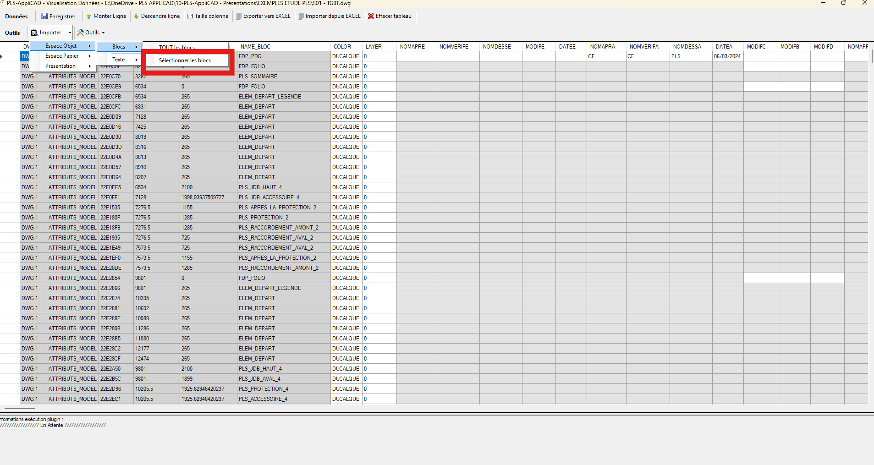Click the horizontal scrollbar below the table
874x465 pixels.
[x=20, y=408]
